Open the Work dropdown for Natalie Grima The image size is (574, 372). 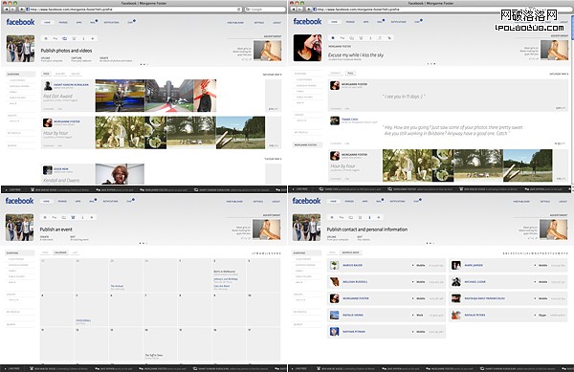click(x=418, y=315)
